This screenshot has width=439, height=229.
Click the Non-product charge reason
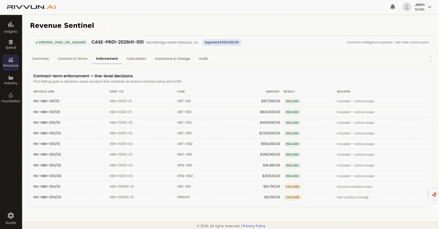tap(353, 197)
